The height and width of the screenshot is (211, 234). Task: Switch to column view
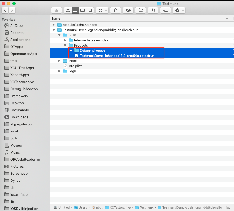point(83,10)
